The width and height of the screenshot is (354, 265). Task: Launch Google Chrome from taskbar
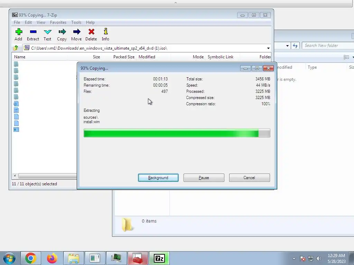(x=31, y=258)
